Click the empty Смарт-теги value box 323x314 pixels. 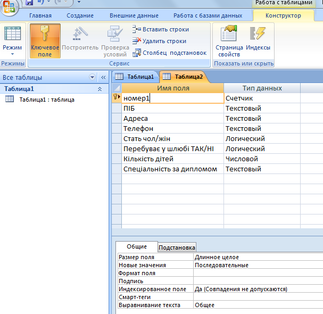[x=258, y=297]
